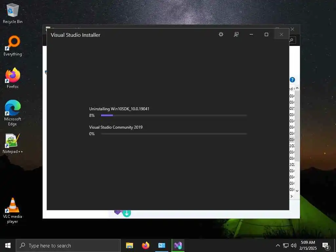
Task: Open File Explorer from the taskbar
Action: pyautogui.click(x=129, y=245)
